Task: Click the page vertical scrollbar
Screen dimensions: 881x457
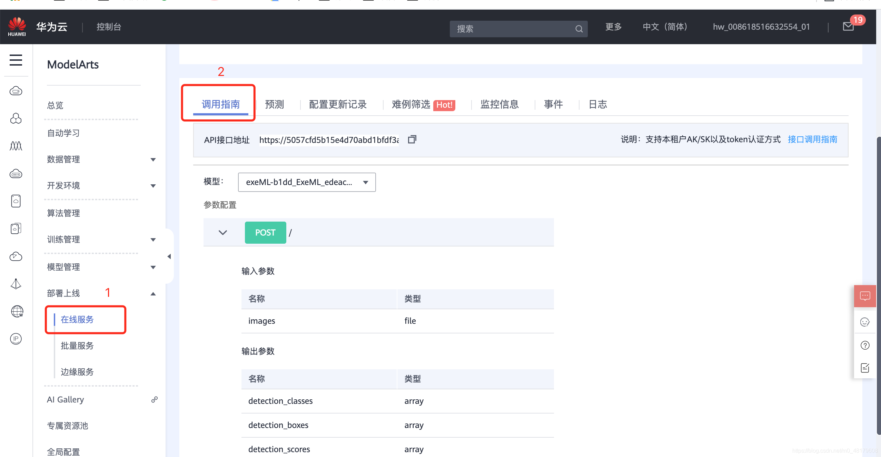Action: 879,286
